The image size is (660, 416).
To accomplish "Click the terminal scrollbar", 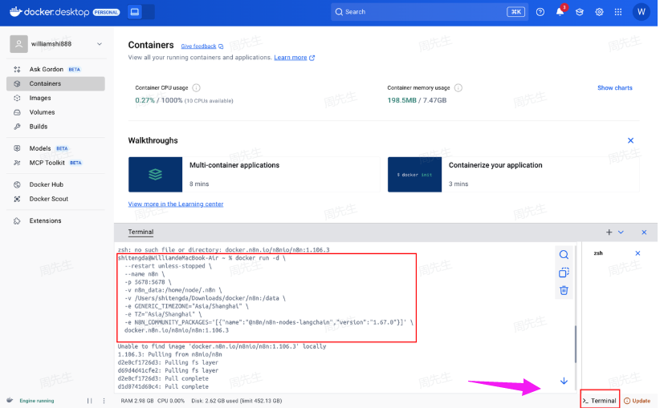I will coord(575,344).
